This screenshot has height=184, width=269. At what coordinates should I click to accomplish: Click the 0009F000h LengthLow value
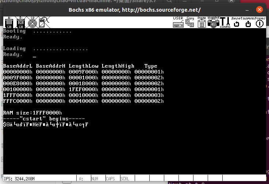[x=83, y=72]
